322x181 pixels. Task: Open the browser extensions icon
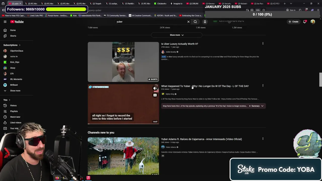[x=300, y=10]
